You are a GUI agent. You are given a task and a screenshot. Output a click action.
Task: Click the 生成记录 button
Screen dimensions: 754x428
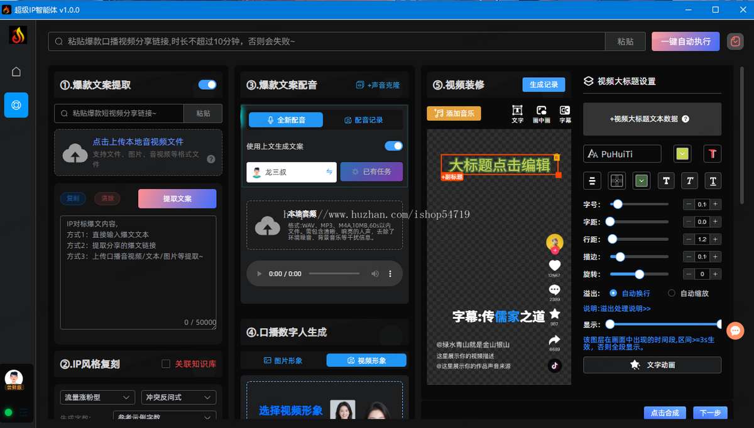[544, 85]
